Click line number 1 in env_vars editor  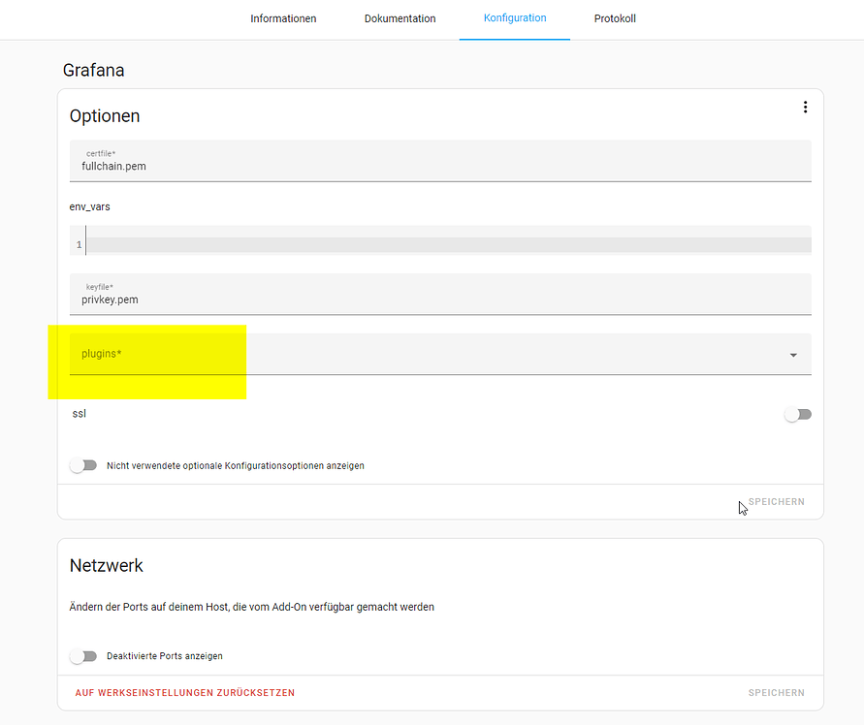(79, 244)
